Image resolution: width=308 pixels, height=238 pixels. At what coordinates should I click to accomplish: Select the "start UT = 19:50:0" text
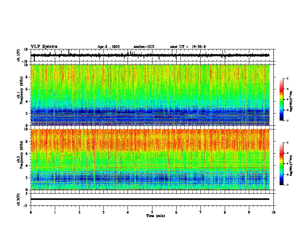[188, 47]
